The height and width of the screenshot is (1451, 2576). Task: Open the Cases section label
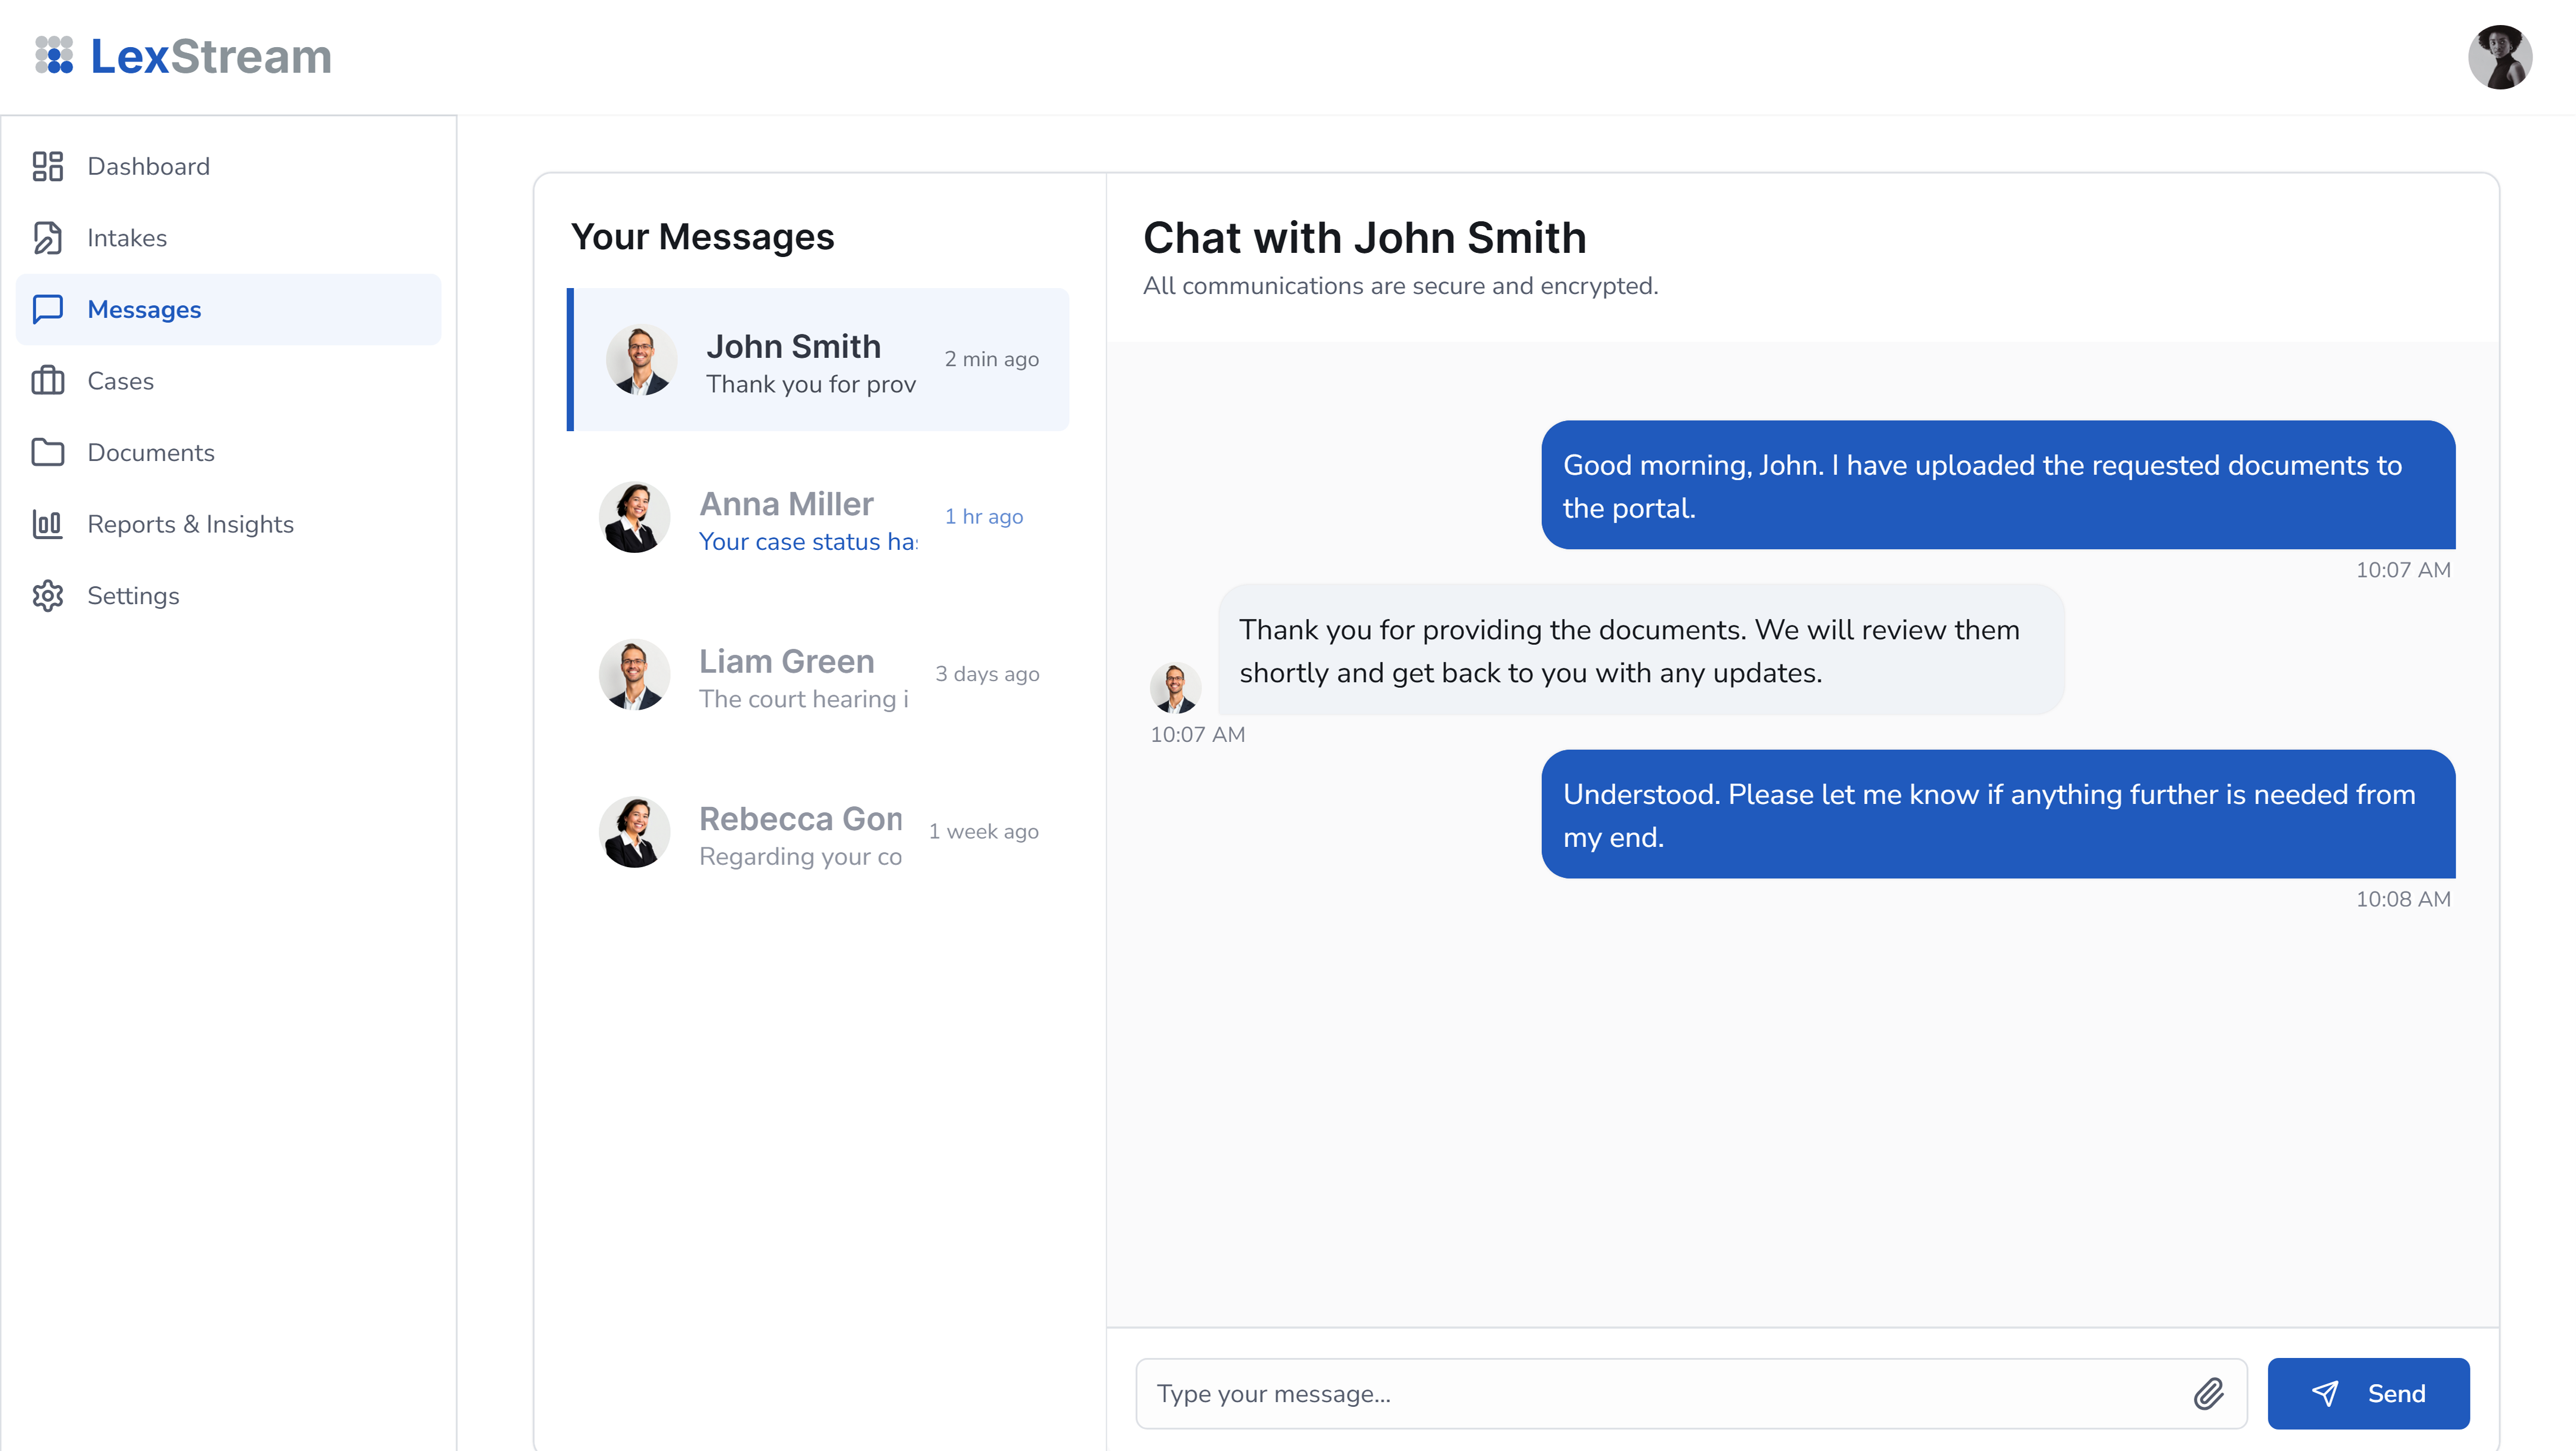(x=120, y=381)
